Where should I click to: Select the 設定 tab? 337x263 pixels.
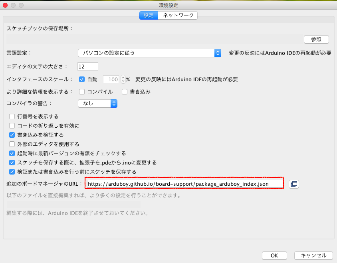click(x=149, y=15)
